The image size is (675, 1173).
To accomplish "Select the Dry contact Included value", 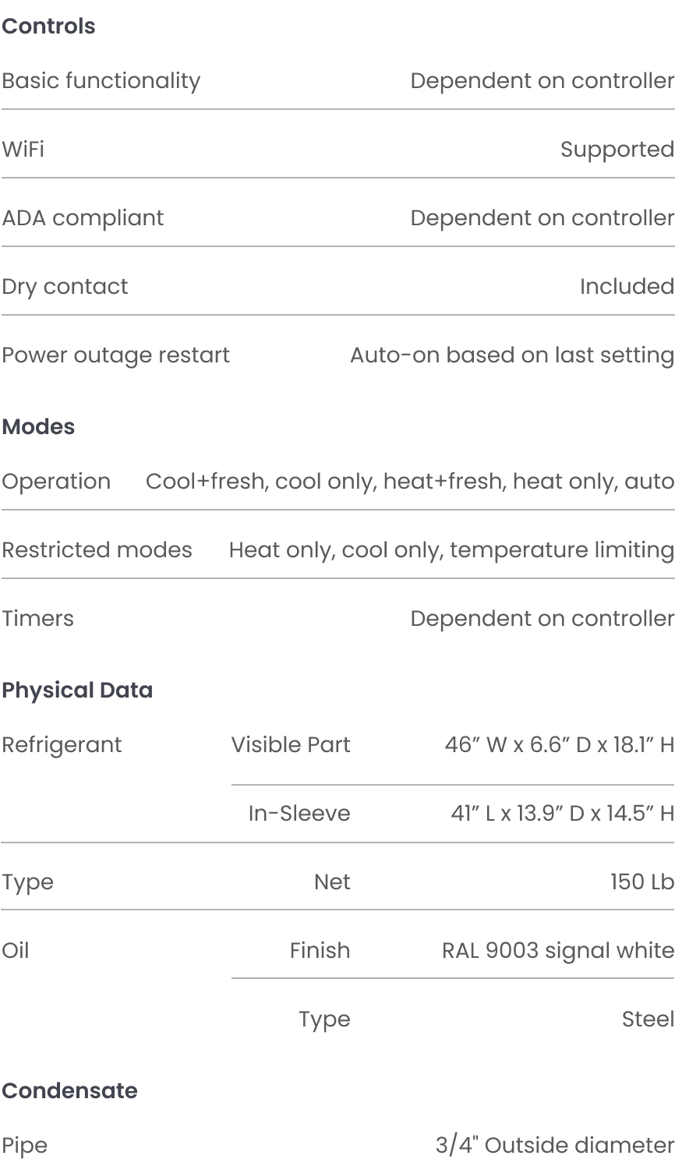I will tap(627, 287).
